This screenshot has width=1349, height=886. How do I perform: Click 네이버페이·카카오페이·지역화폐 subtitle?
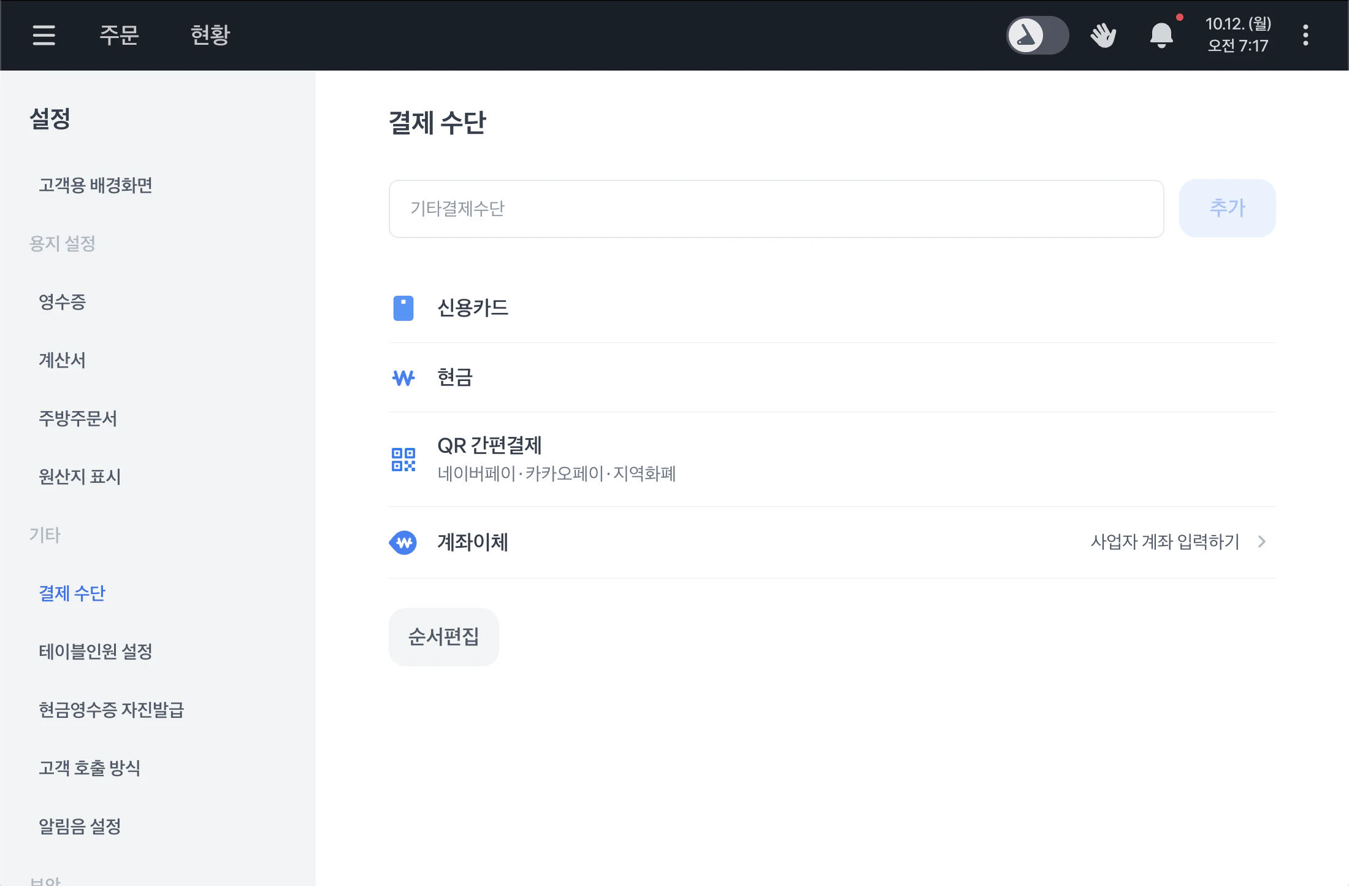click(x=556, y=474)
